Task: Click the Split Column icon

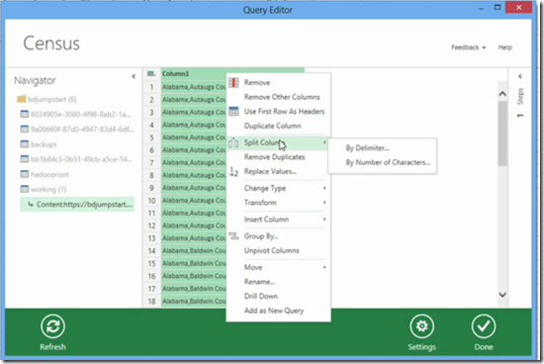Action: tap(233, 142)
